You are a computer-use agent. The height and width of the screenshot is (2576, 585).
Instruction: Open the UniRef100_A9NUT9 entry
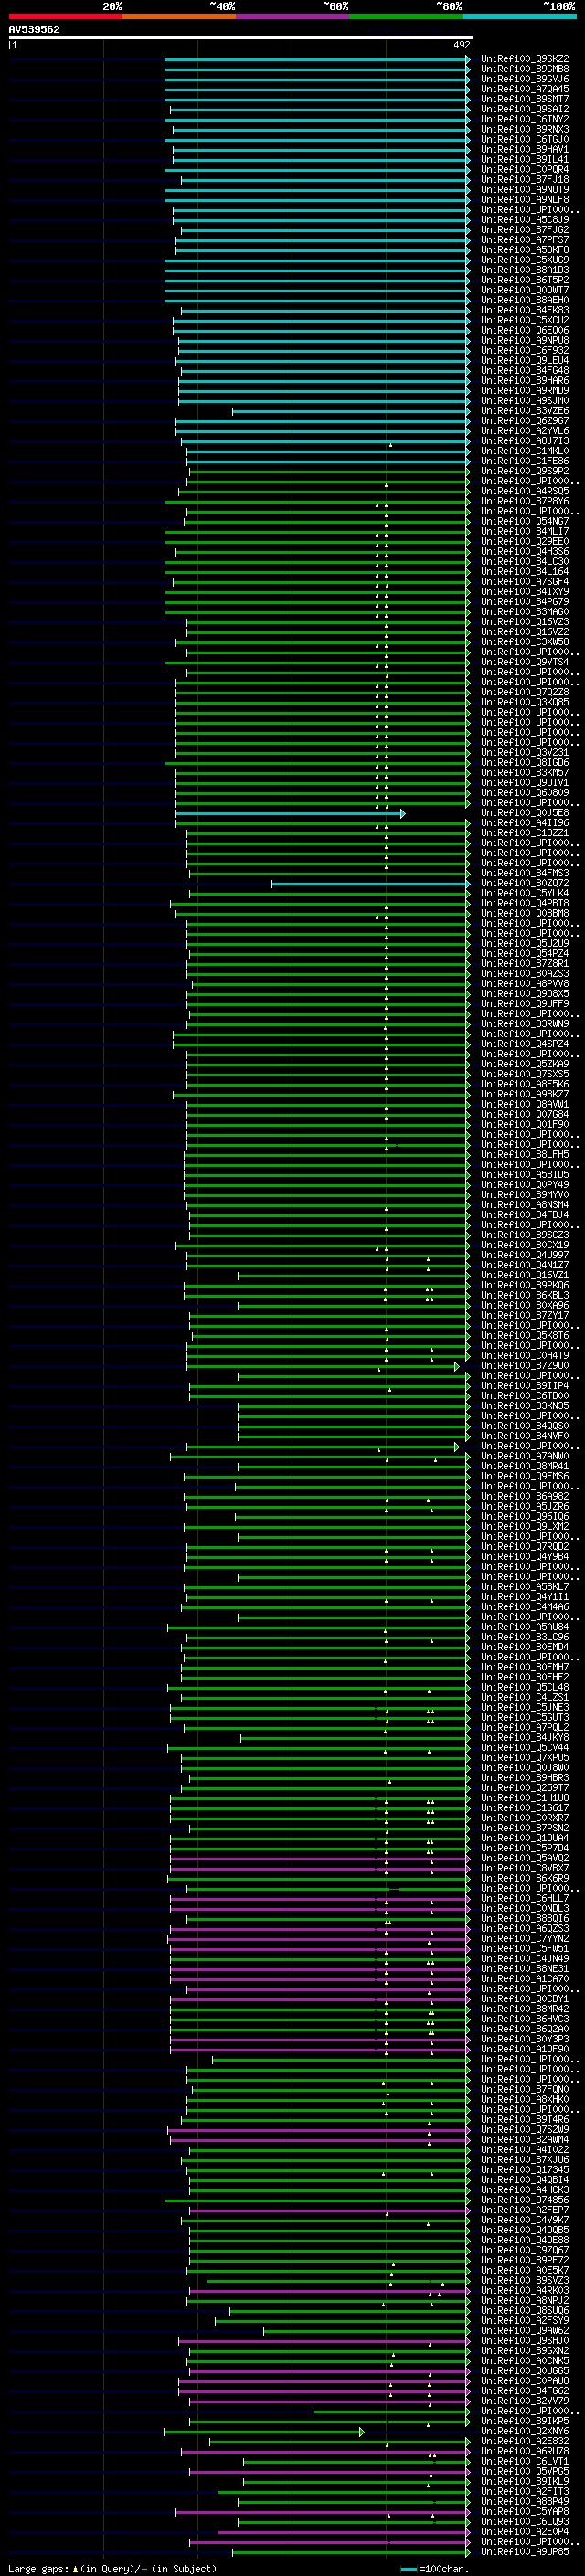click(525, 189)
